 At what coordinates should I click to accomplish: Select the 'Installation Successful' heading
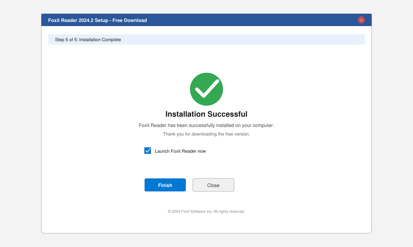[x=206, y=114]
